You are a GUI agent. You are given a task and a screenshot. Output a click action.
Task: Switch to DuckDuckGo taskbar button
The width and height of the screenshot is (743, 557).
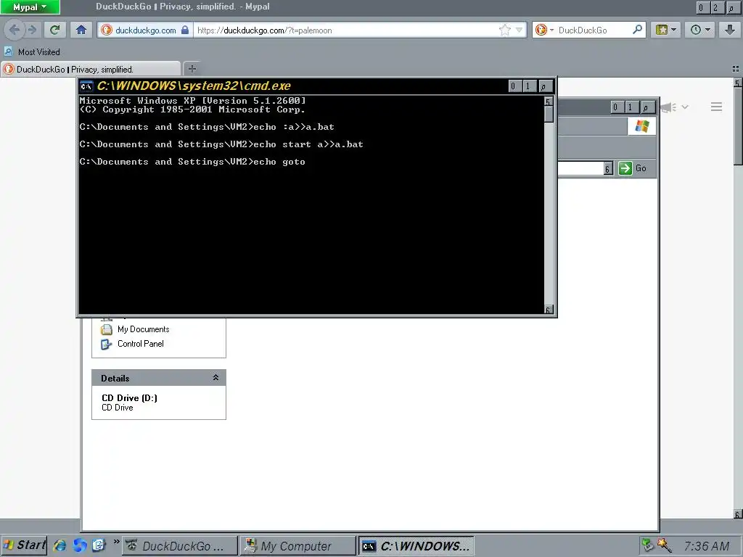point(180,546)
